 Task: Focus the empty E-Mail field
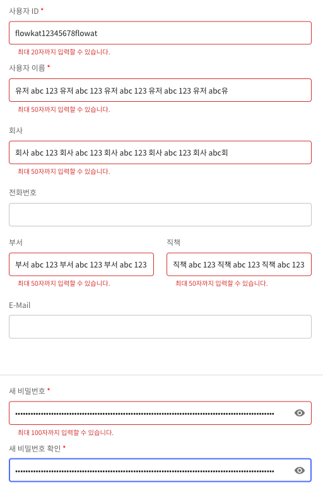[x=160, y=326]
